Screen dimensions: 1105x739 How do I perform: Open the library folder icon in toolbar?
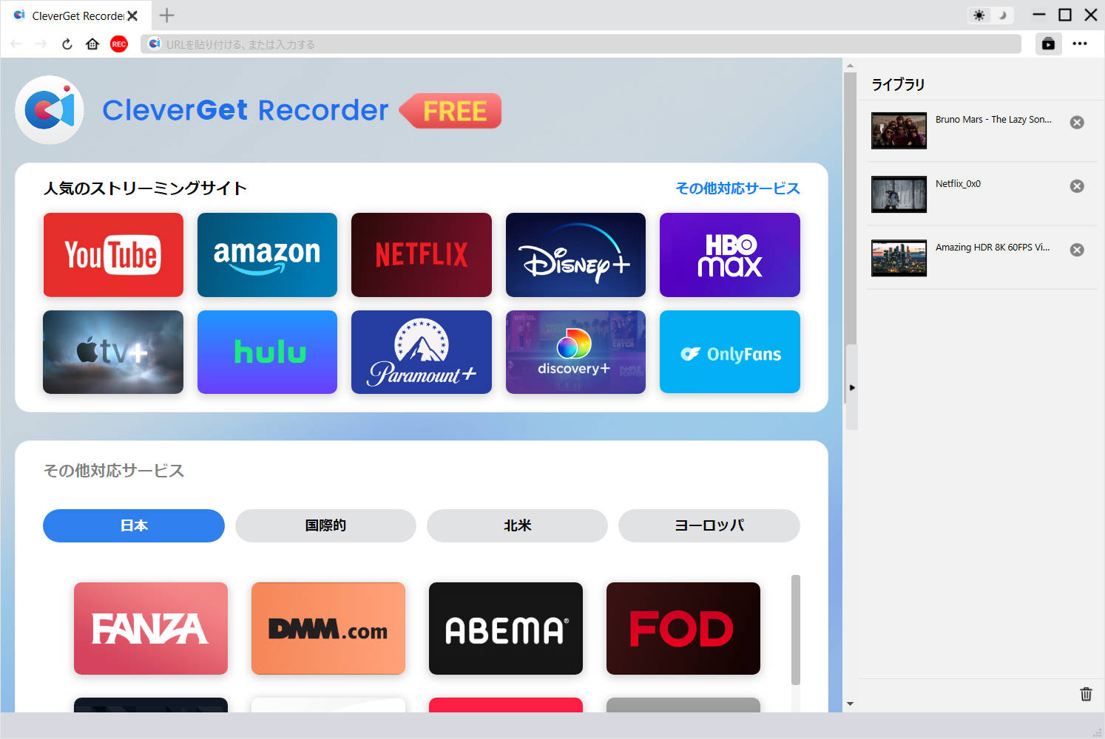point(1048,44)
